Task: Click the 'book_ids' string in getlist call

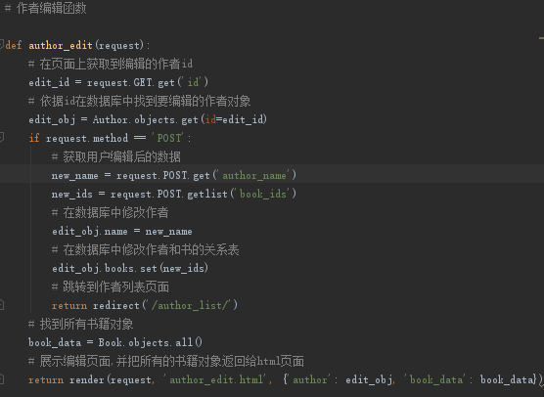Action: click(x=263, y=194)
